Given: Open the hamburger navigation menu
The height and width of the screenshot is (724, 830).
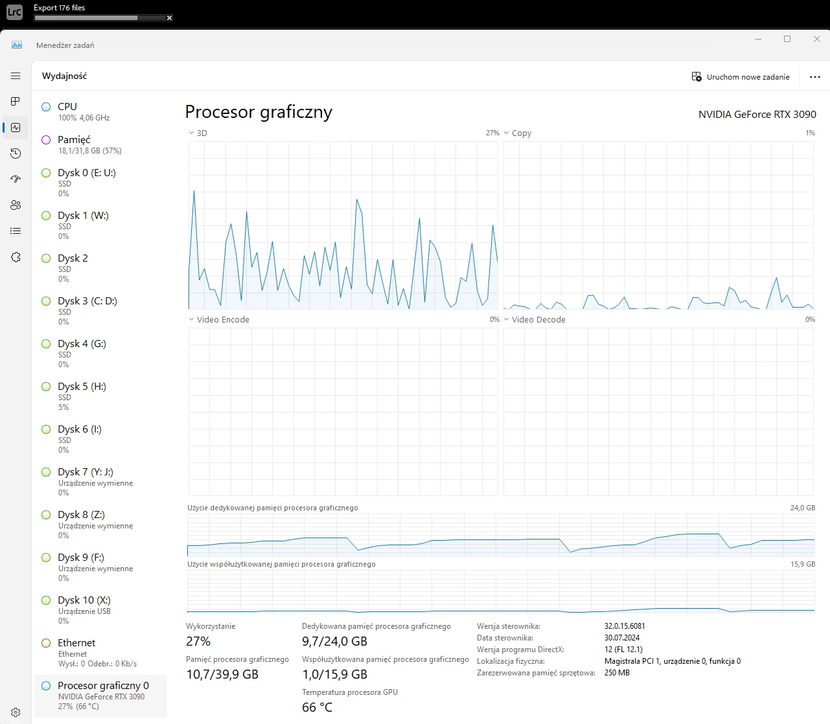Looking at the screenshot, I should tap(16, 76).
